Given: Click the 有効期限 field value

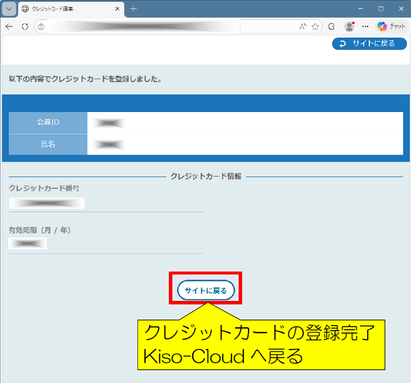Looking at the screenshot, I should [28, 243].
